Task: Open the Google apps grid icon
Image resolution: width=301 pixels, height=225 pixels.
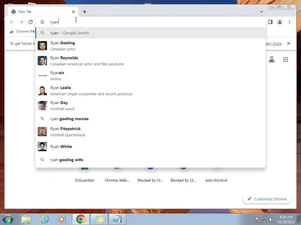Action: coord(286,59)
